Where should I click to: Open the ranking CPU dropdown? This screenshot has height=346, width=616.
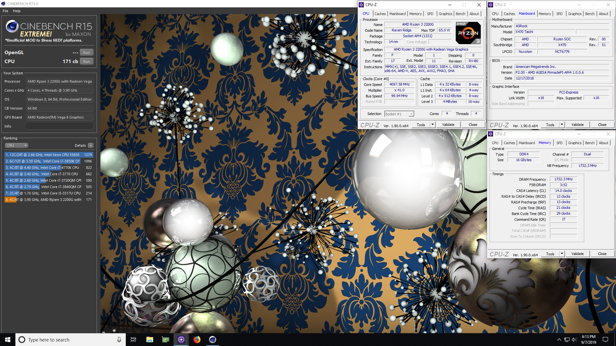pos(16,145)
